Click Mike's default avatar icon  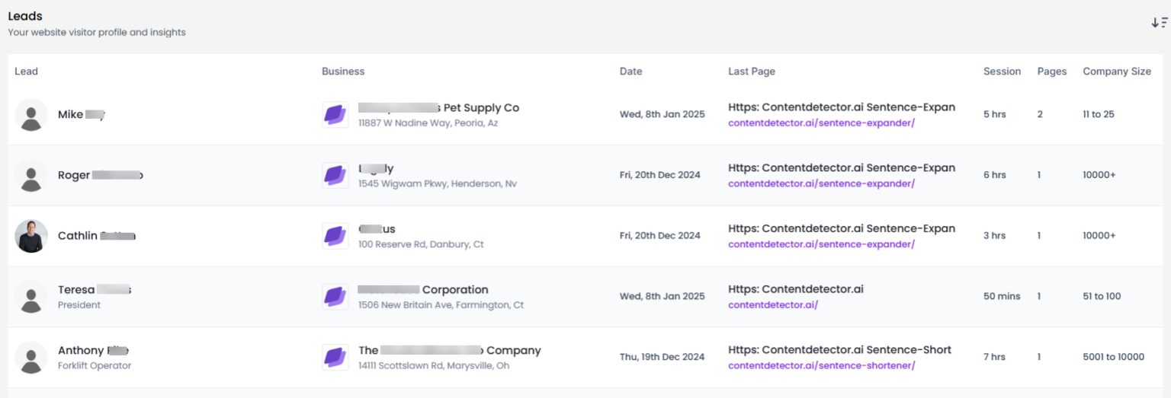[31, 115]
